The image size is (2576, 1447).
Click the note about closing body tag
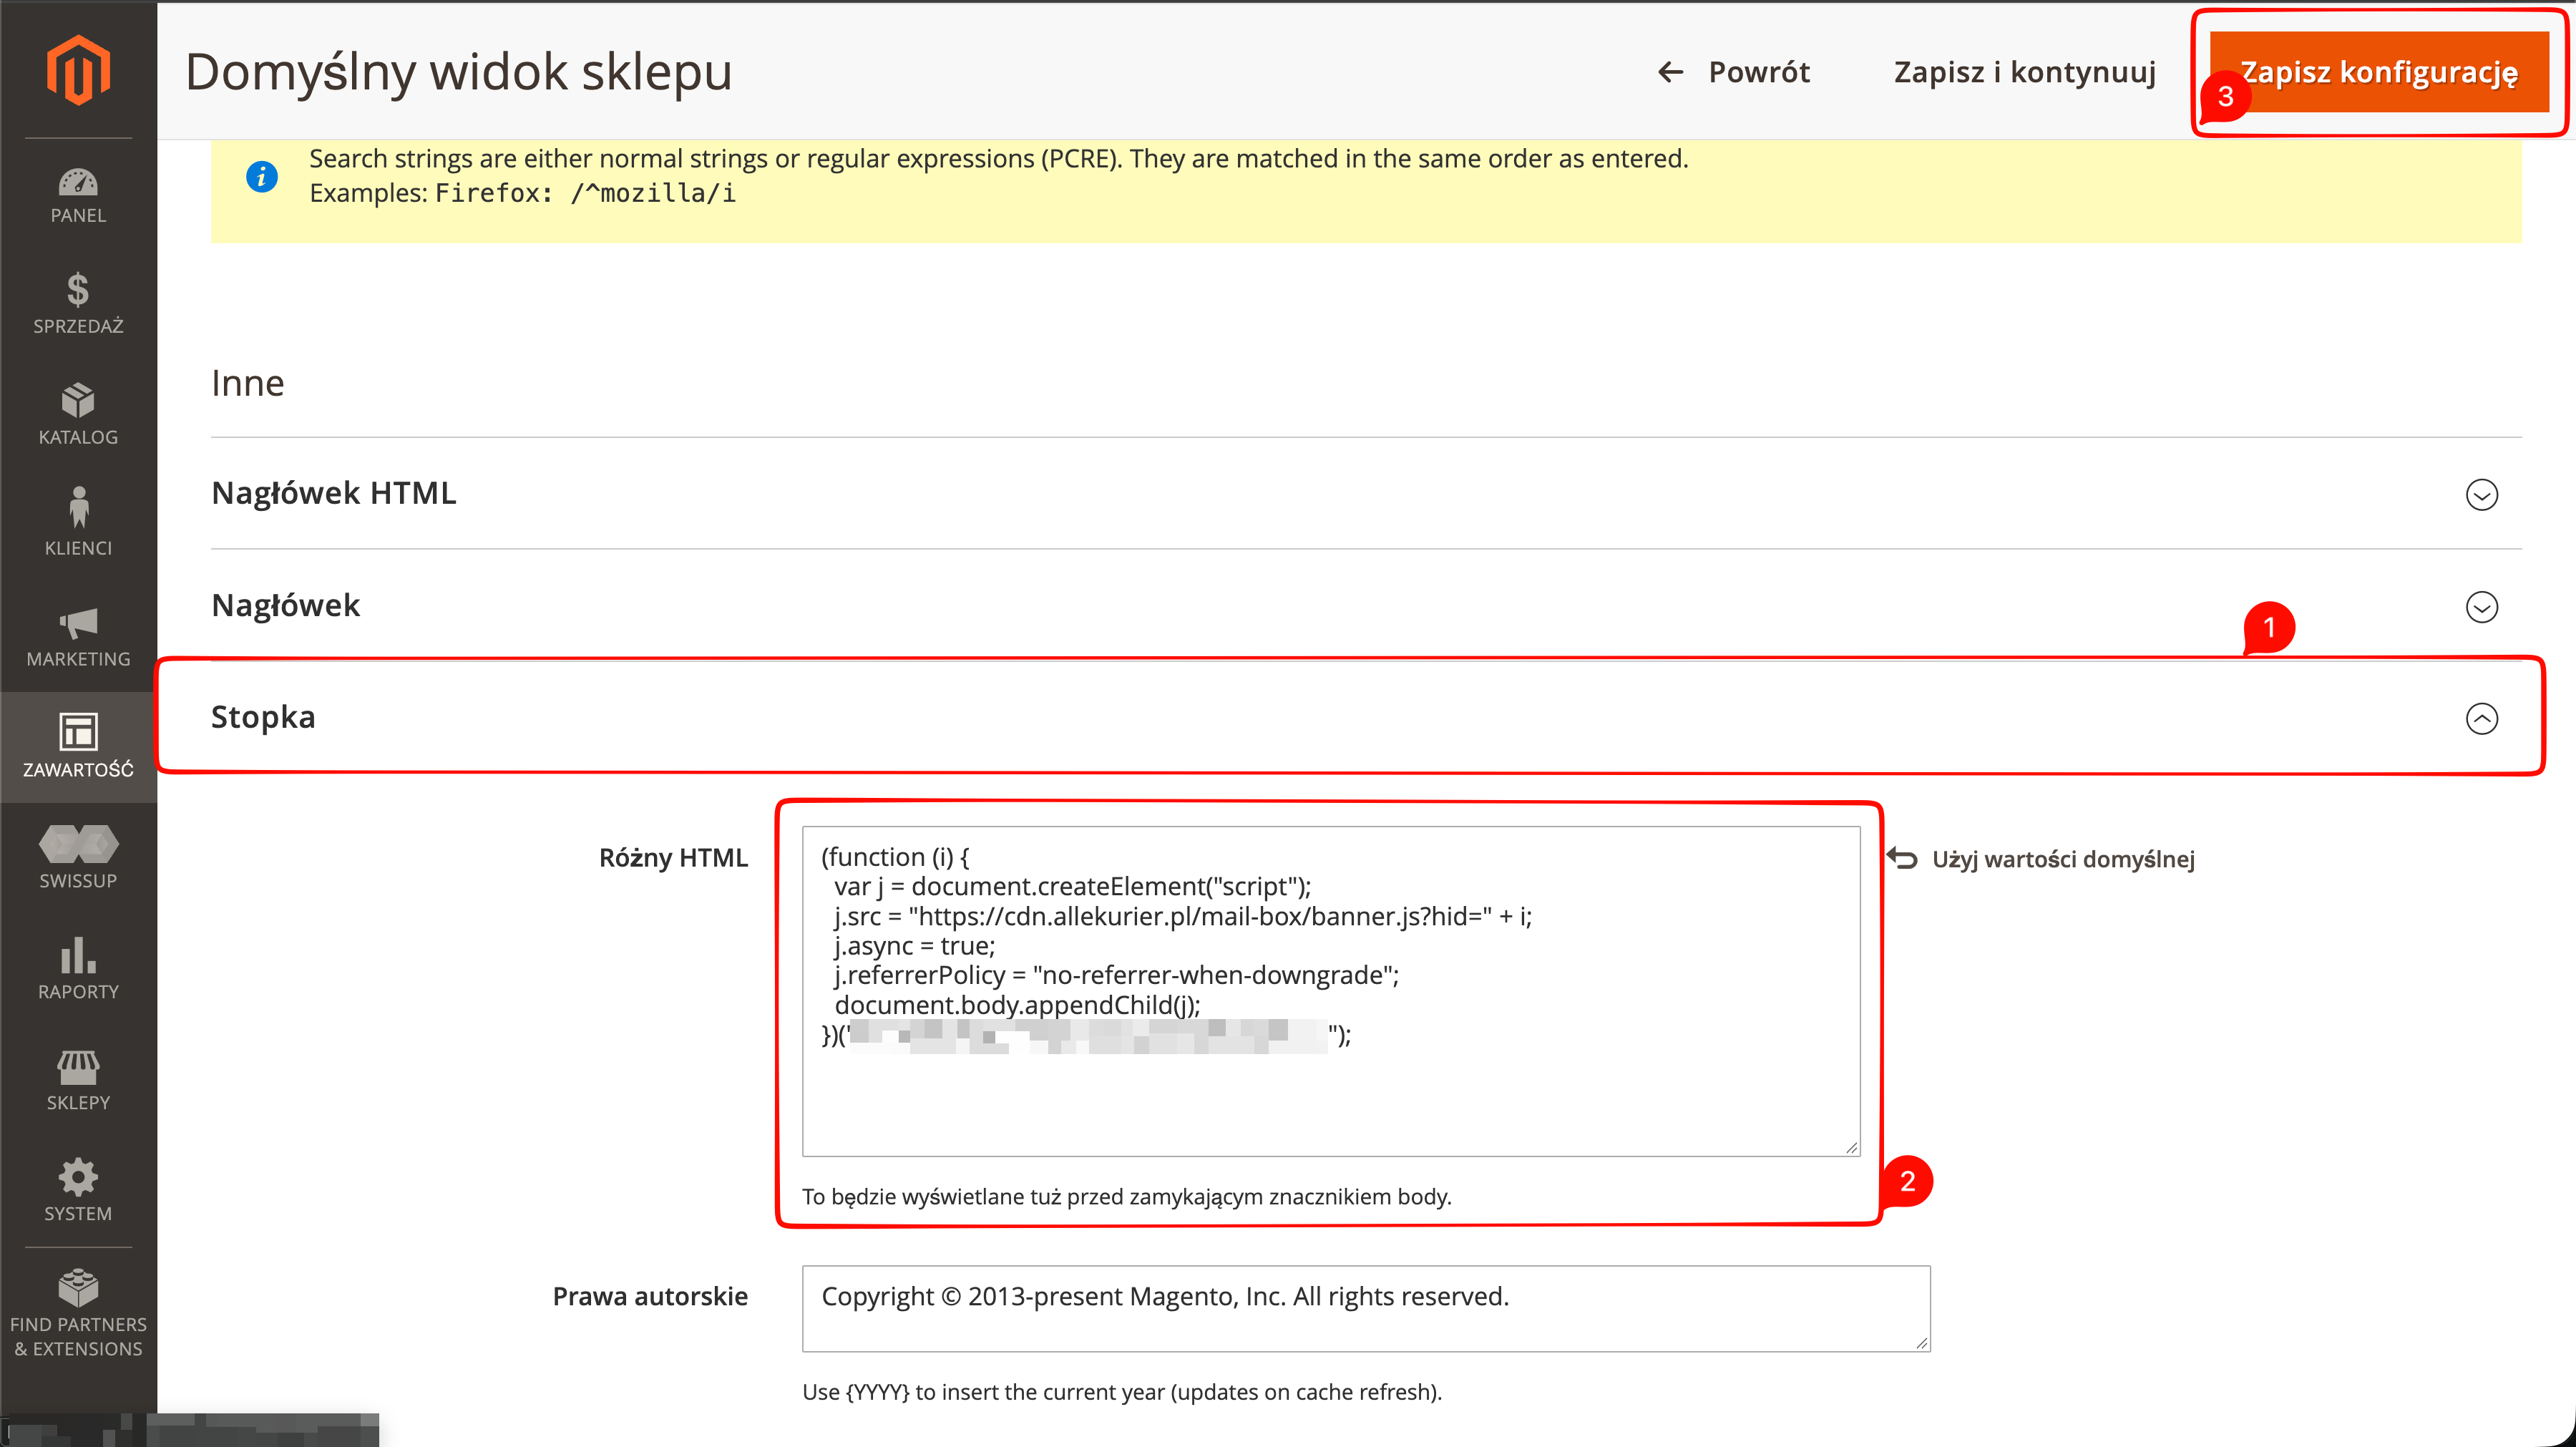click(1126, 1196)
